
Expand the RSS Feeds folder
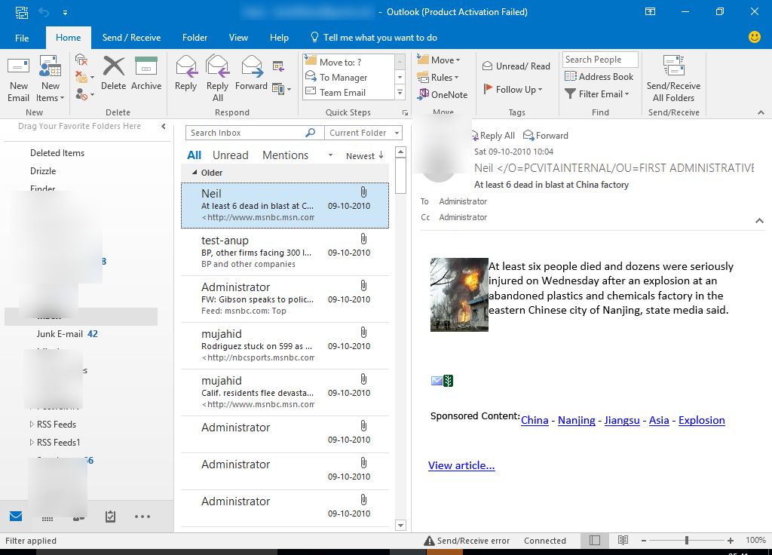(x=32, y=425)
